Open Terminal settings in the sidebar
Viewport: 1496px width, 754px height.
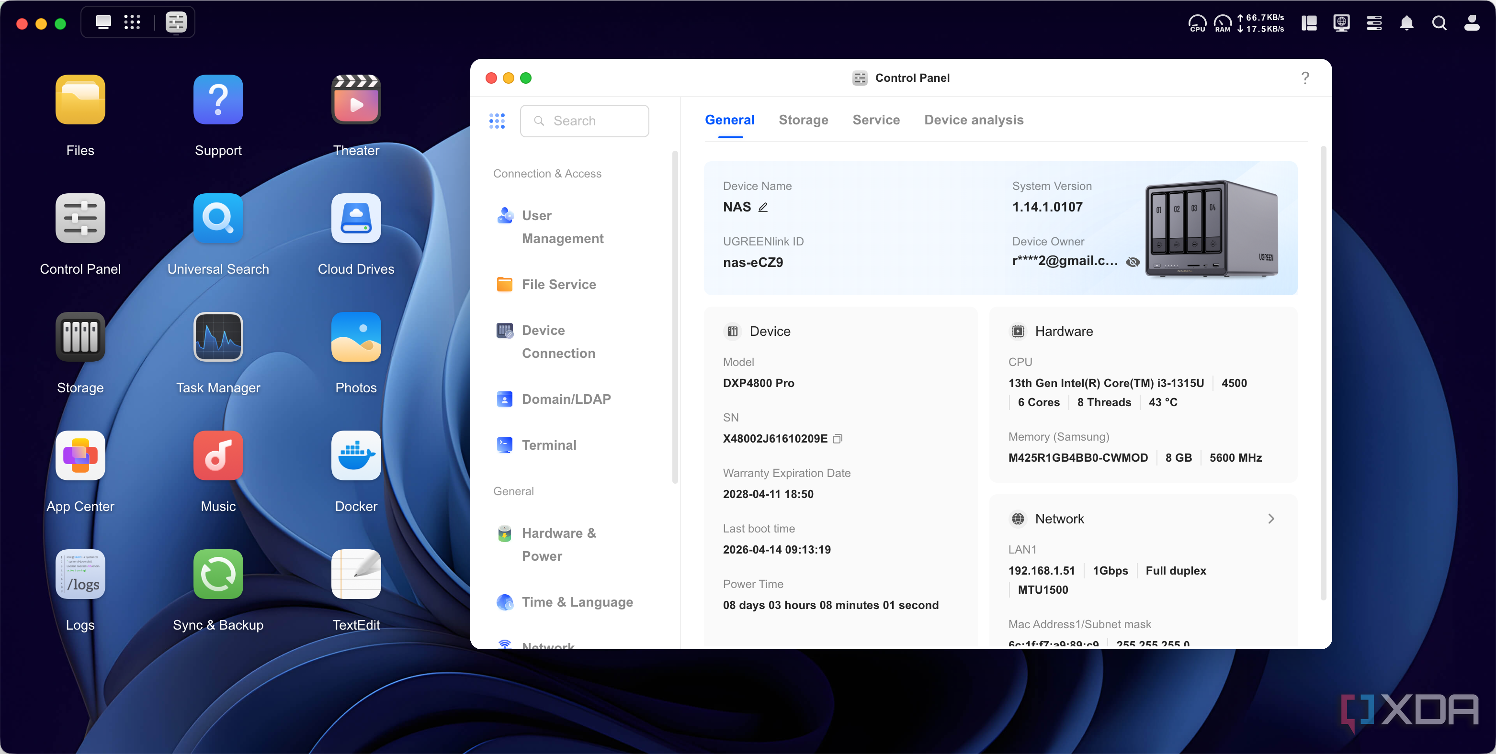538,445
